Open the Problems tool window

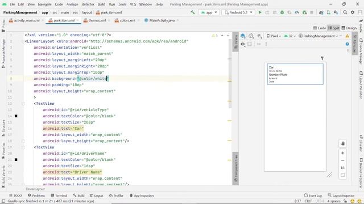click(x=36, y=195)
